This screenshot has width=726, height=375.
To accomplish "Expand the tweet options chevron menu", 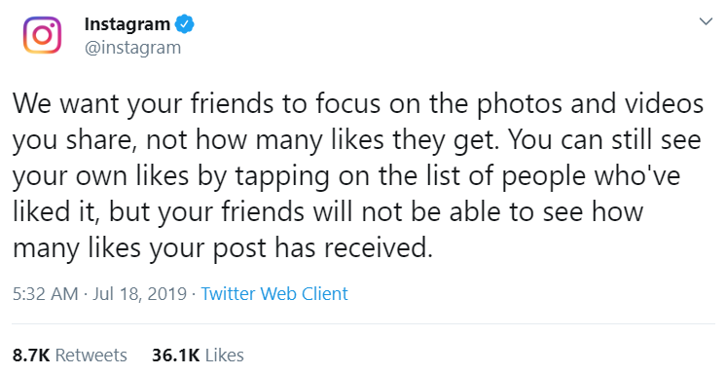I will coord(706,21).
